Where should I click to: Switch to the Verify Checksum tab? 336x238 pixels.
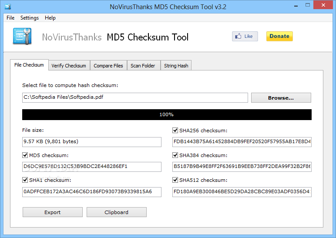click(69, 66)
